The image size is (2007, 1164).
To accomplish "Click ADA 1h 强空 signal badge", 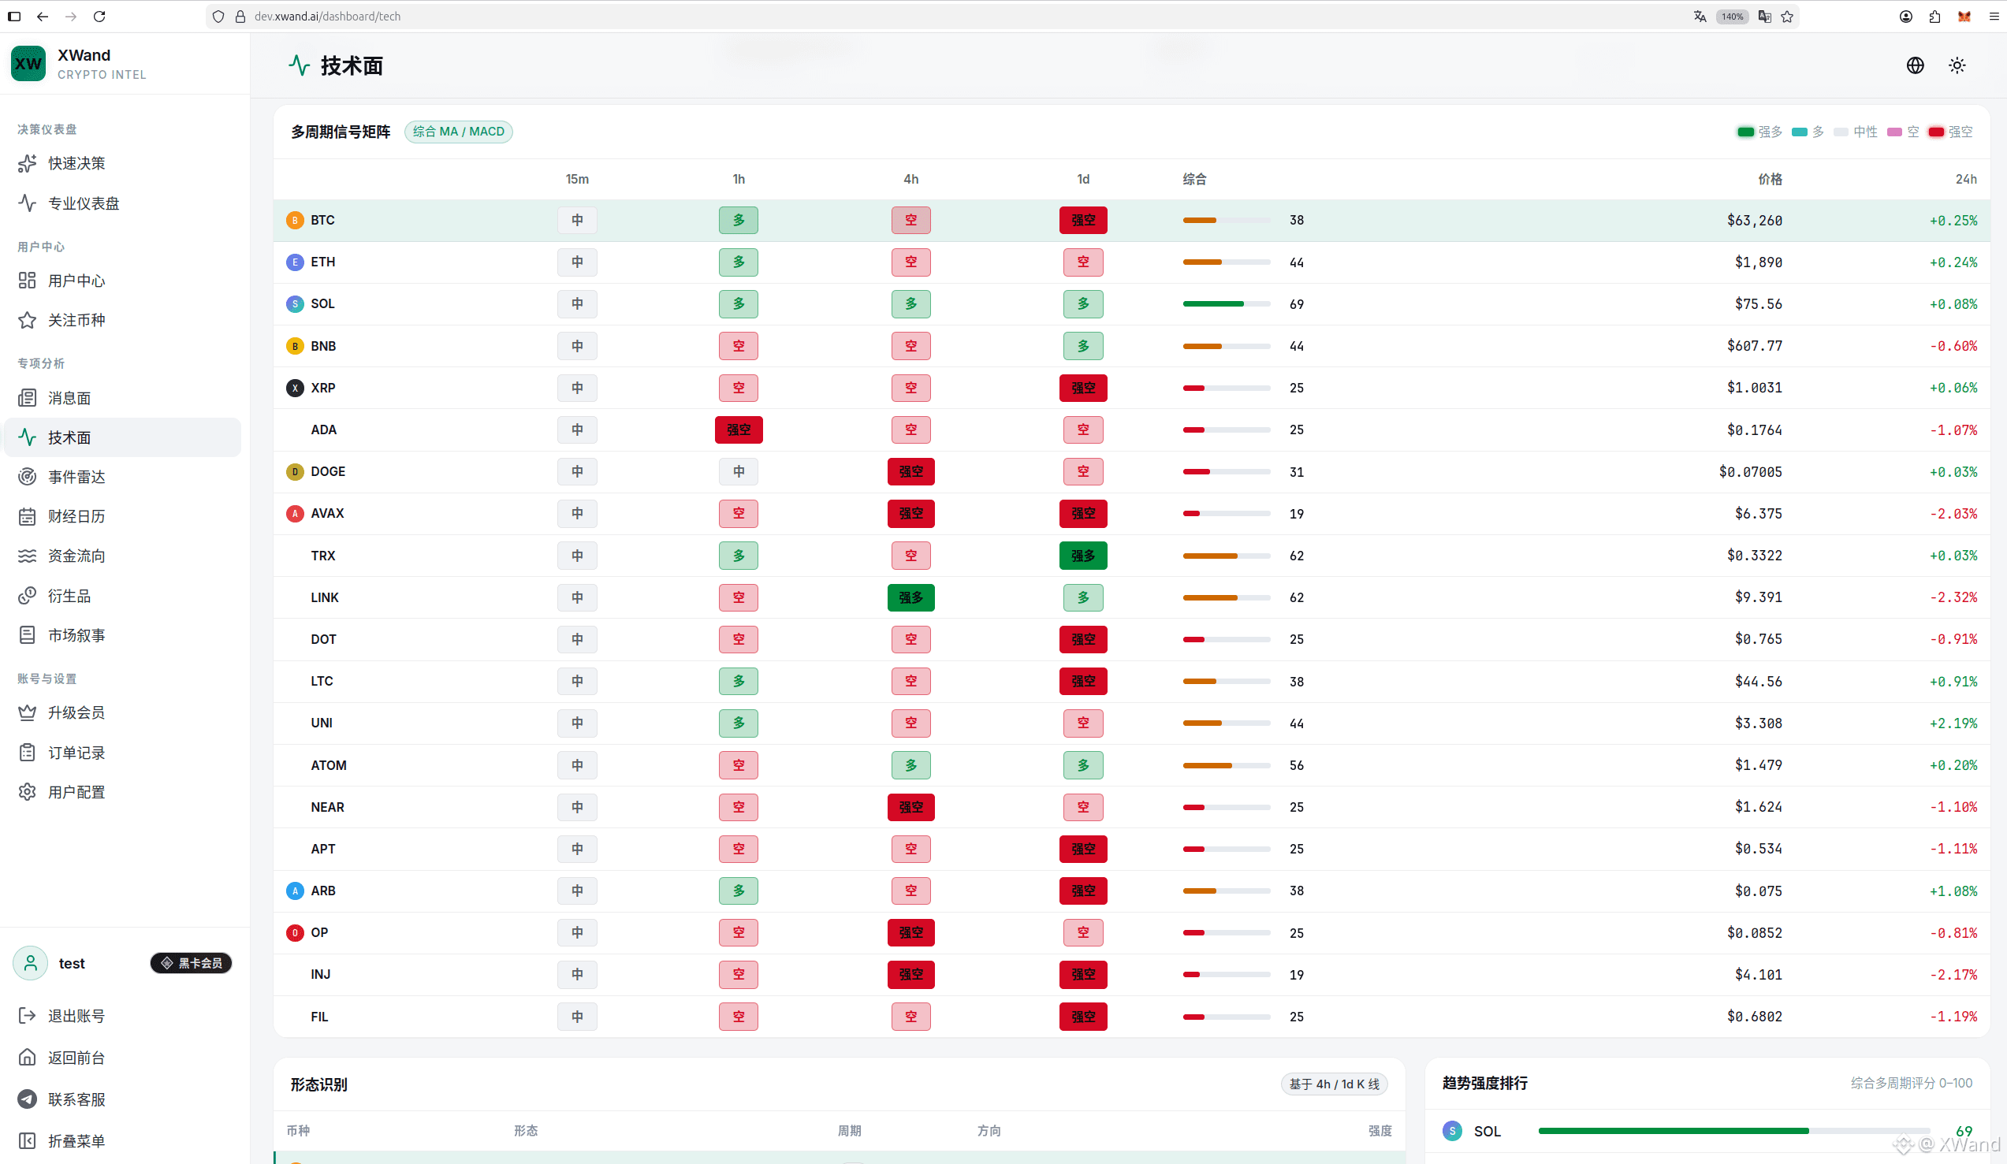I will (739, 430).
